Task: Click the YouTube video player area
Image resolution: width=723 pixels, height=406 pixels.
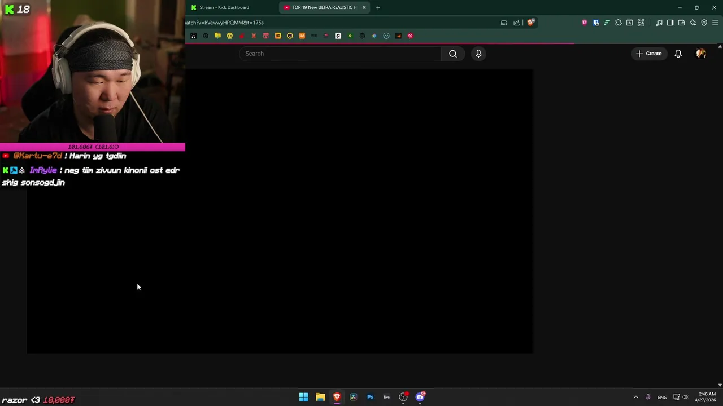Action: (280, 211)
